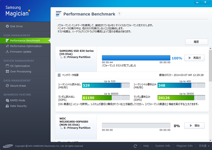
Task: Click the sequential write 348 result bar
Action: [x=181, y=85]
